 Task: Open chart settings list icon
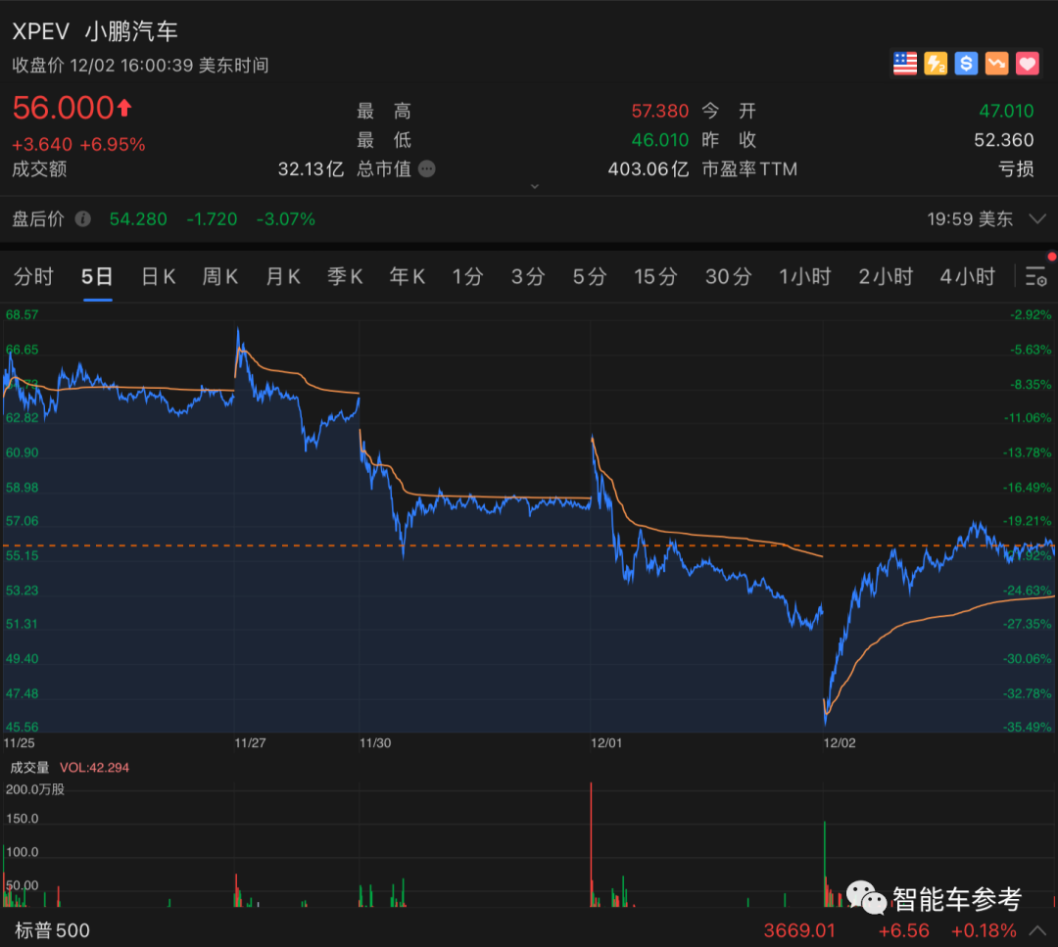point(1036,276)
